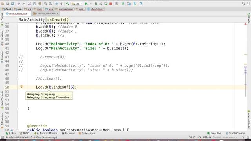Click MainActivity class in editor breadcrumb

(31, 20)
